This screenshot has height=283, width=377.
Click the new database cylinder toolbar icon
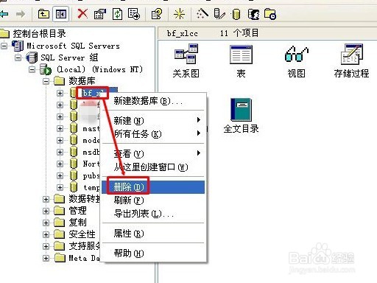point(236,14)
